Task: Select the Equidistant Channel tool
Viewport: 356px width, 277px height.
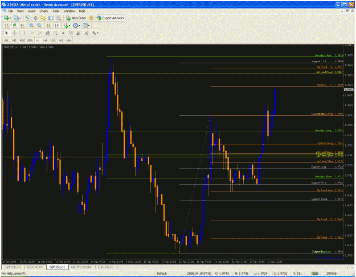Action: [x=48, y=33]
